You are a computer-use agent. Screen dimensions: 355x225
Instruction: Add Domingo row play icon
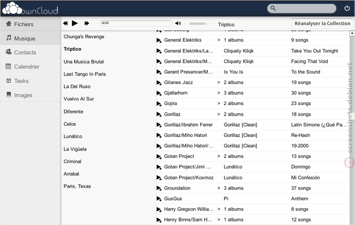[159, 167]
